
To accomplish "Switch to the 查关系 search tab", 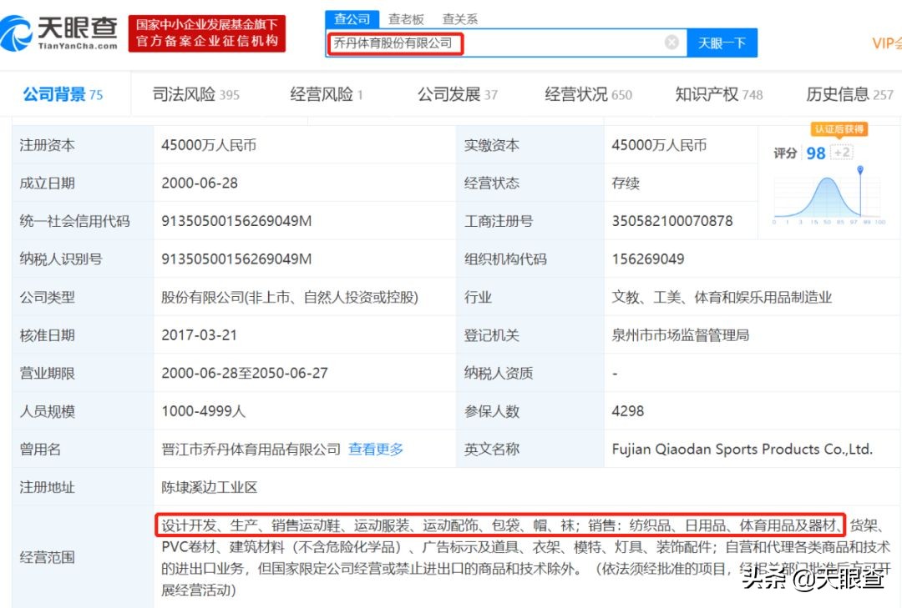I will click(459, 19).
